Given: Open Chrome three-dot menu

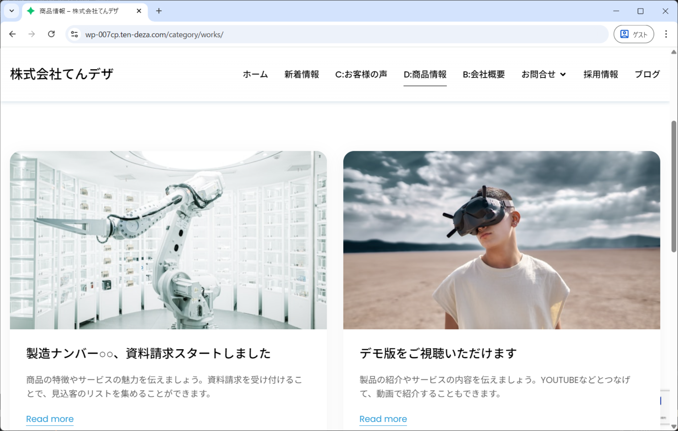Looking at the screenshot, I should pyautogui.click(x=666, y=34).
